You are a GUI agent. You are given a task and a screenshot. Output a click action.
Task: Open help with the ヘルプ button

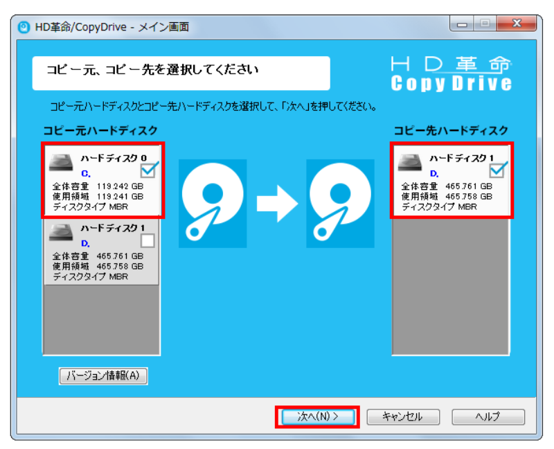488,417
